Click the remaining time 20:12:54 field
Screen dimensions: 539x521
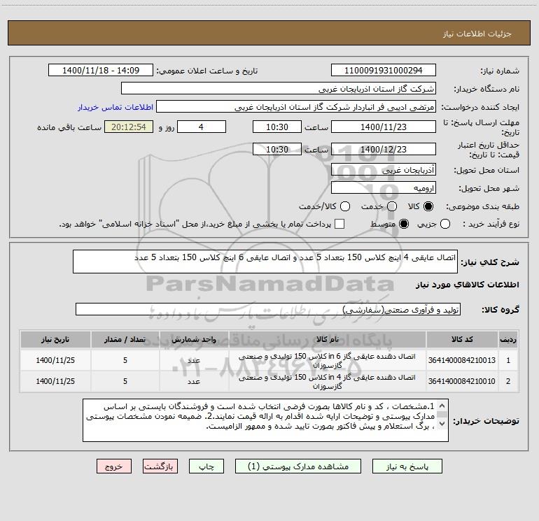[x=129, y=127]
